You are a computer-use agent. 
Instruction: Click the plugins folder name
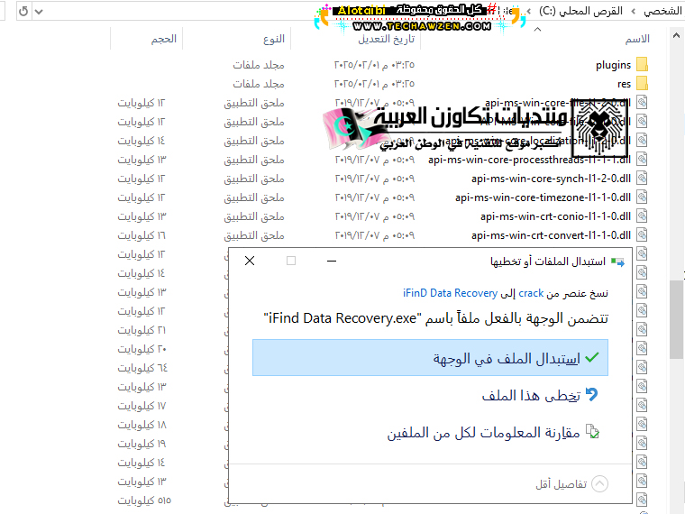614,65
